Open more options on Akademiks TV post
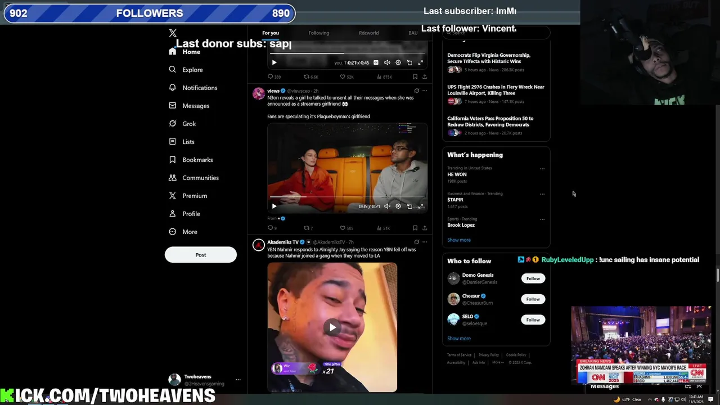The height and width of the screenshot is (405, 720). 425,242
